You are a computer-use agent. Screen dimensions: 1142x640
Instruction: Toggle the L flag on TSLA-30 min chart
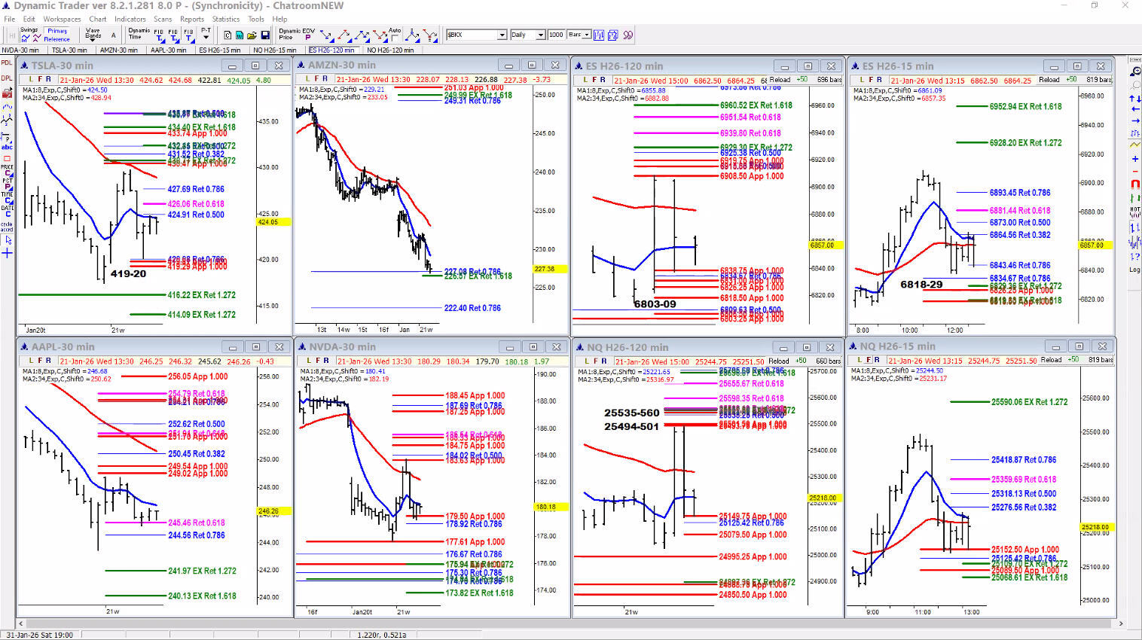30,80
